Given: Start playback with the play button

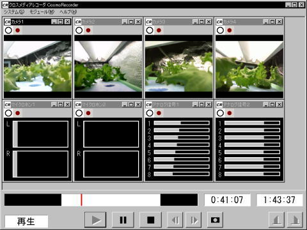Looking at the screenshot, I should (x=95, y=220).
